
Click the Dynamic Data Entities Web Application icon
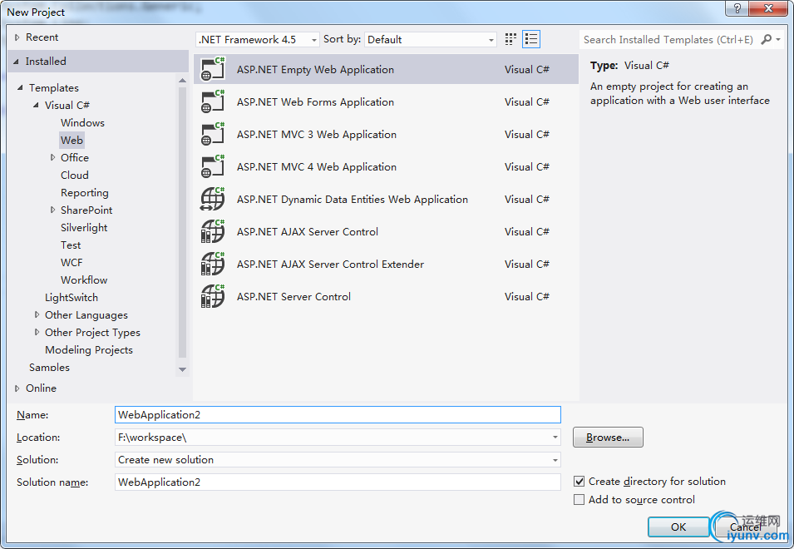coord(213,199)
